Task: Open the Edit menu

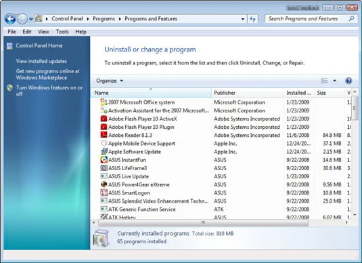Action: click(27, 32)
